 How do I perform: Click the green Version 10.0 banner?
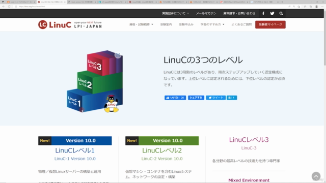click(162, 141)
